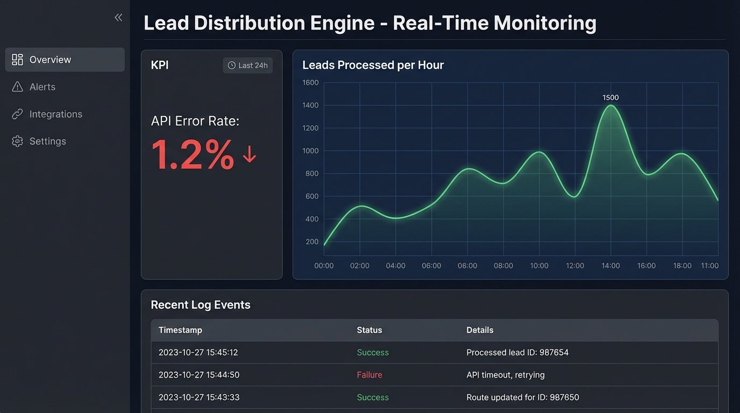Screen dimensions: 740x413
Task: Click the Failure status on the API timeout row
Action: pos(369,375)
